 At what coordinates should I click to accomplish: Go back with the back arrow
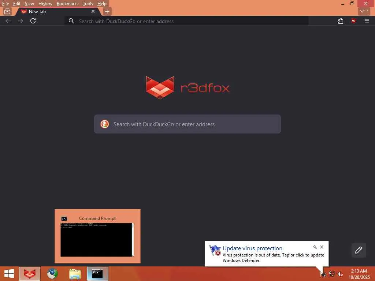click(x=8, y=21)
